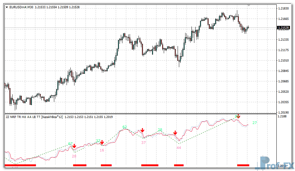
Task: Click the rightmost red bar at indicator bottom
Action: pyautogui.click(x=243, y=165)
